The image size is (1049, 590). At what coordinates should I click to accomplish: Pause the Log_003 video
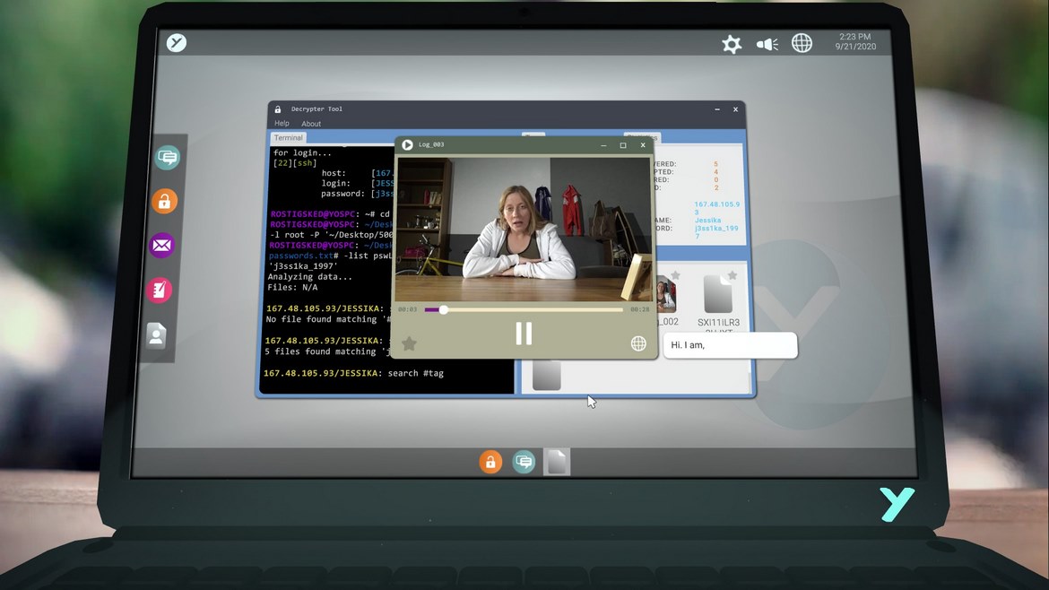524,334
